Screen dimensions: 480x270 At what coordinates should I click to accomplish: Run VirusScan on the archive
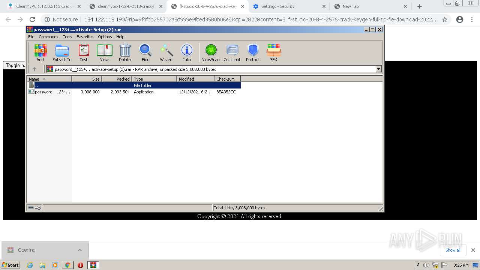pos(211,53)
